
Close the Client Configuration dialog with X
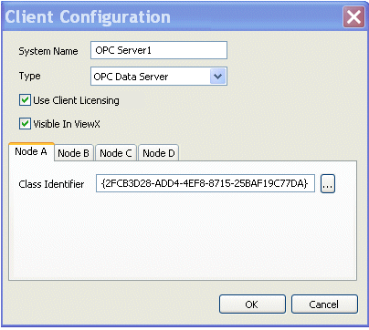[353, 16]
